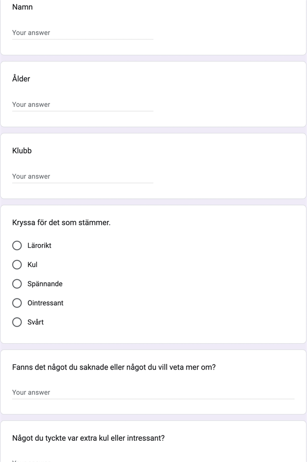The width and height of the screenshot is (307, 462).
Task: Click the 'Namn' question heading
Action: [x=23, y=7]
